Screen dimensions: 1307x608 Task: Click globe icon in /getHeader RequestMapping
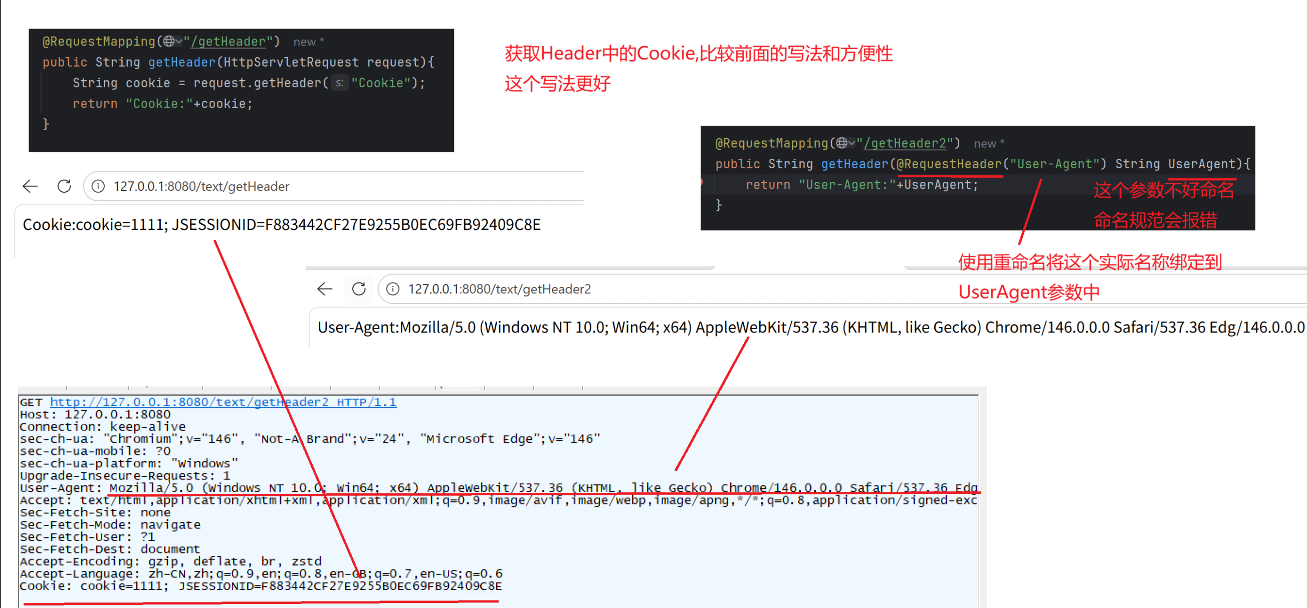tap(169, 42)
